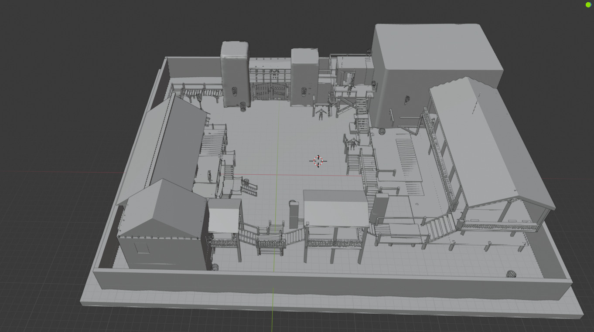Select the T-pose human figure before the gate
This screenshot has width=594, height=332.
[321, 114]
